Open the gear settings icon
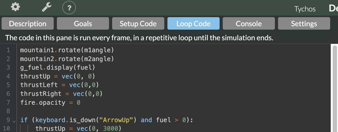Screen dimensions: 338x132 [15, 7]
